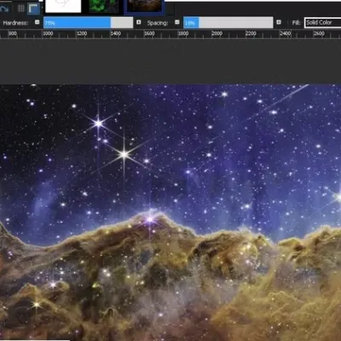The height and width of the screenshot is (341, 341).
Task: Increase Spacing with the plus button
Action: 279,22
